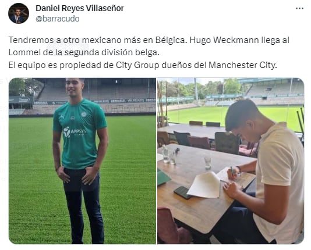Click the @barracudo handle
311x250 pixels.
coord(58,19)
